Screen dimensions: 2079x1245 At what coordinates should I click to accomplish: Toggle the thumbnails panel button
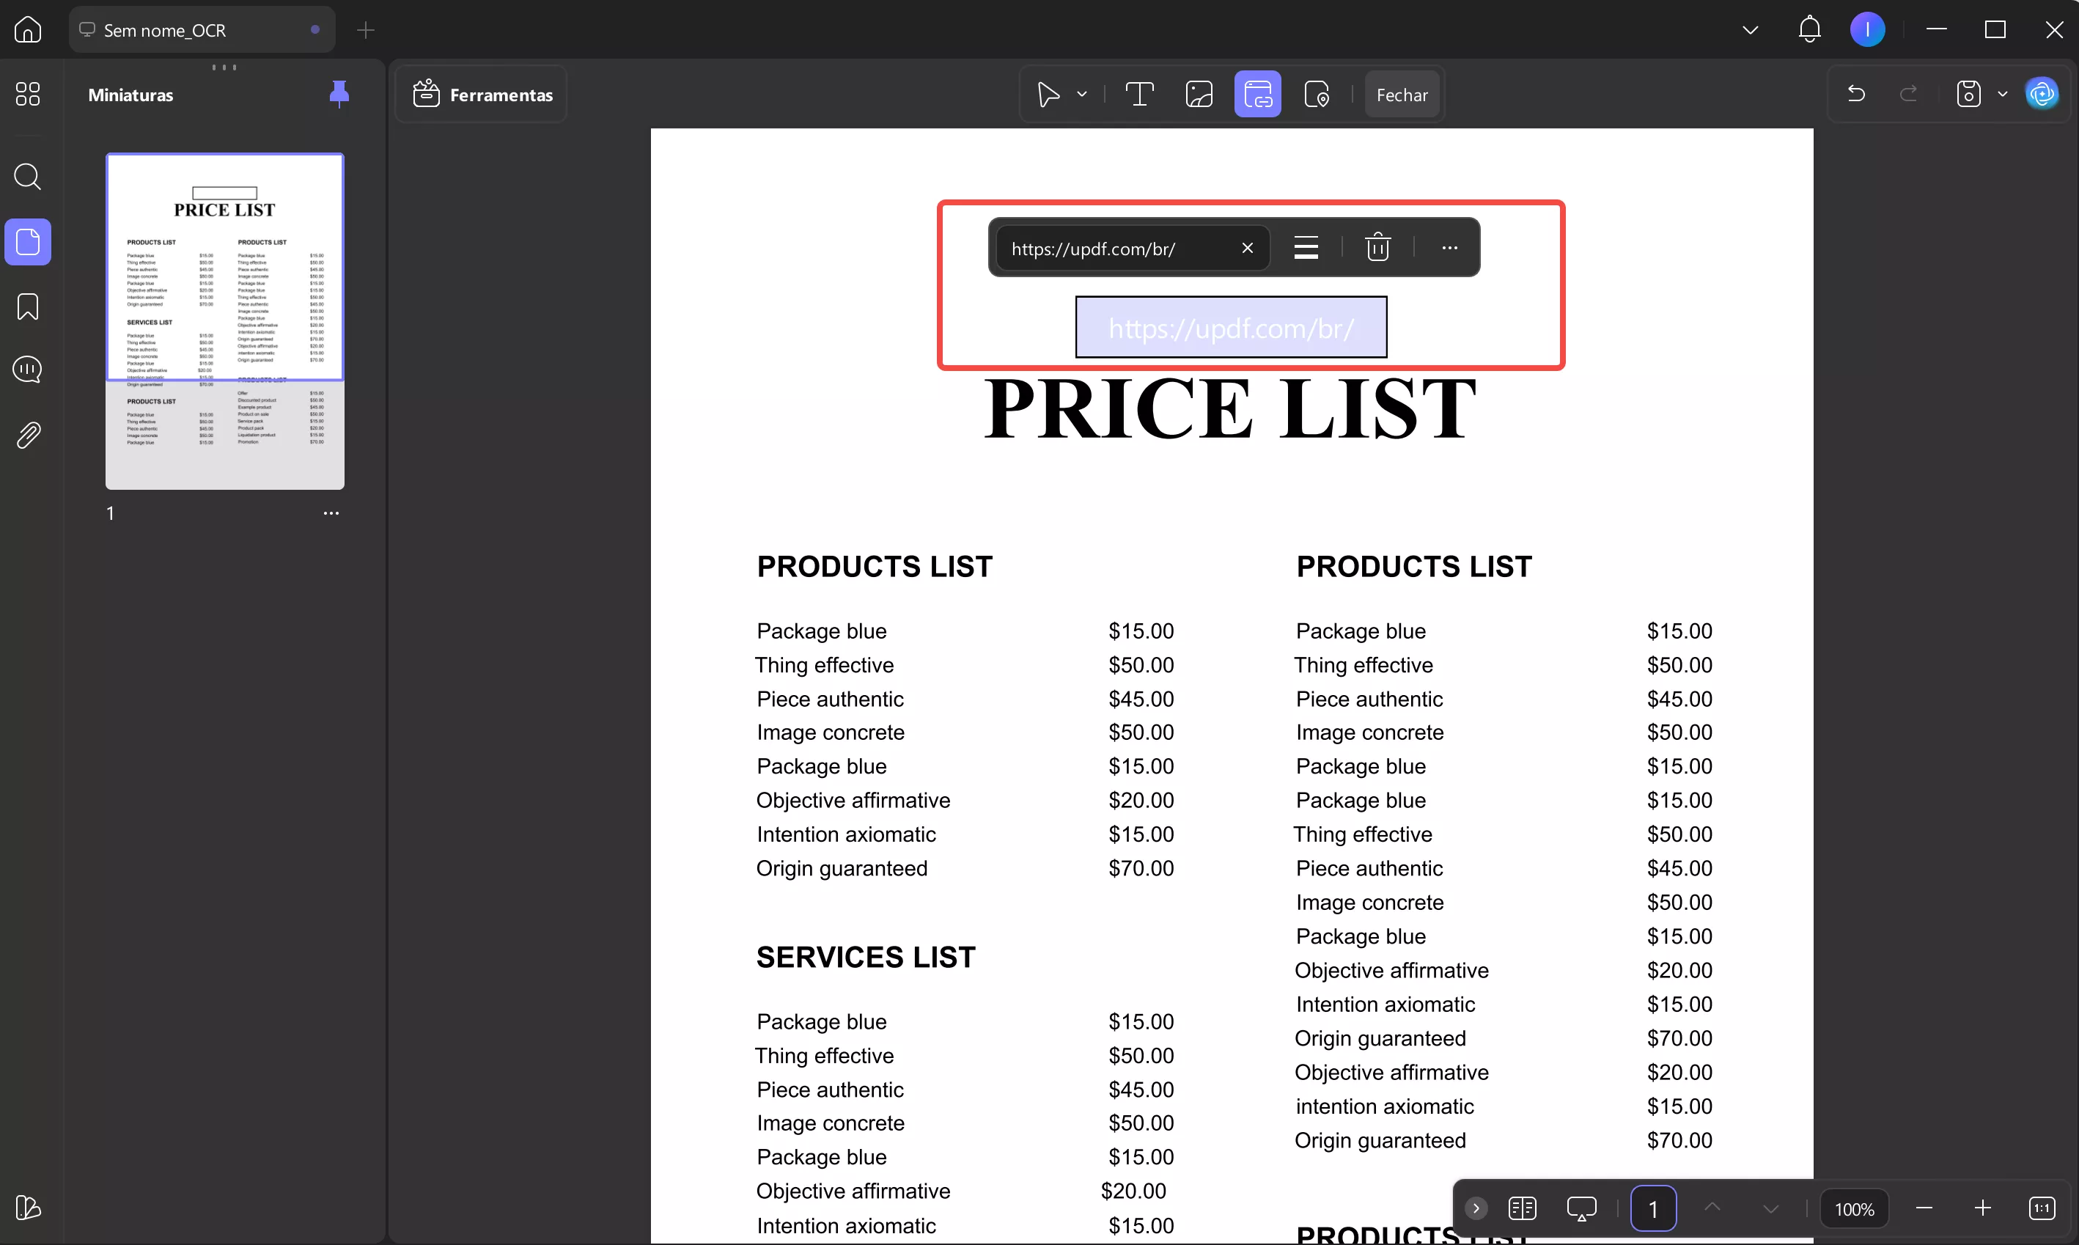28,243
